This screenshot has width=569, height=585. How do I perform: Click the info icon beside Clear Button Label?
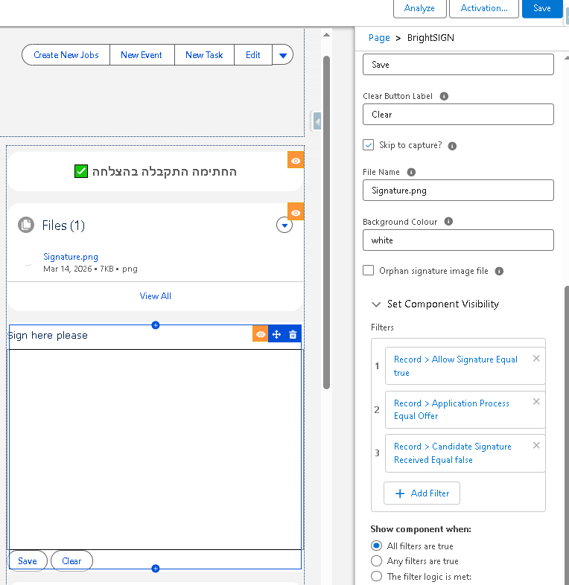[444, 96]
